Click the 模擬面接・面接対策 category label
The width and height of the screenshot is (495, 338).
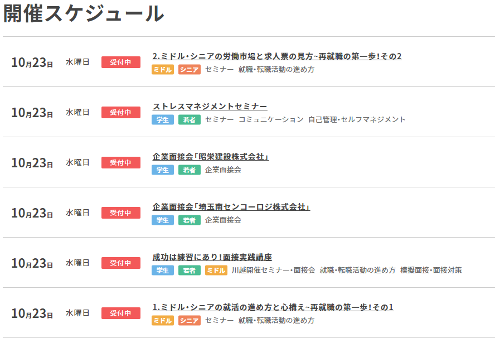(430, 271)
